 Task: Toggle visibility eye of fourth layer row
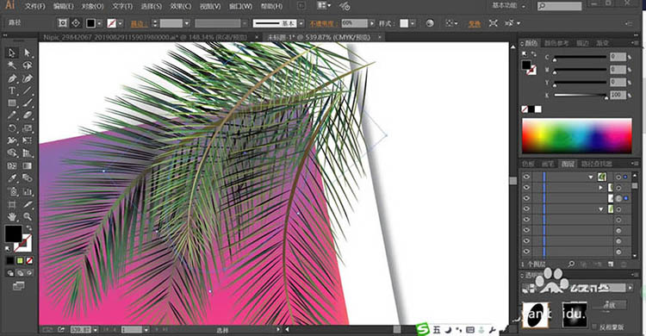pyautogui.click(x=526, y=209)
